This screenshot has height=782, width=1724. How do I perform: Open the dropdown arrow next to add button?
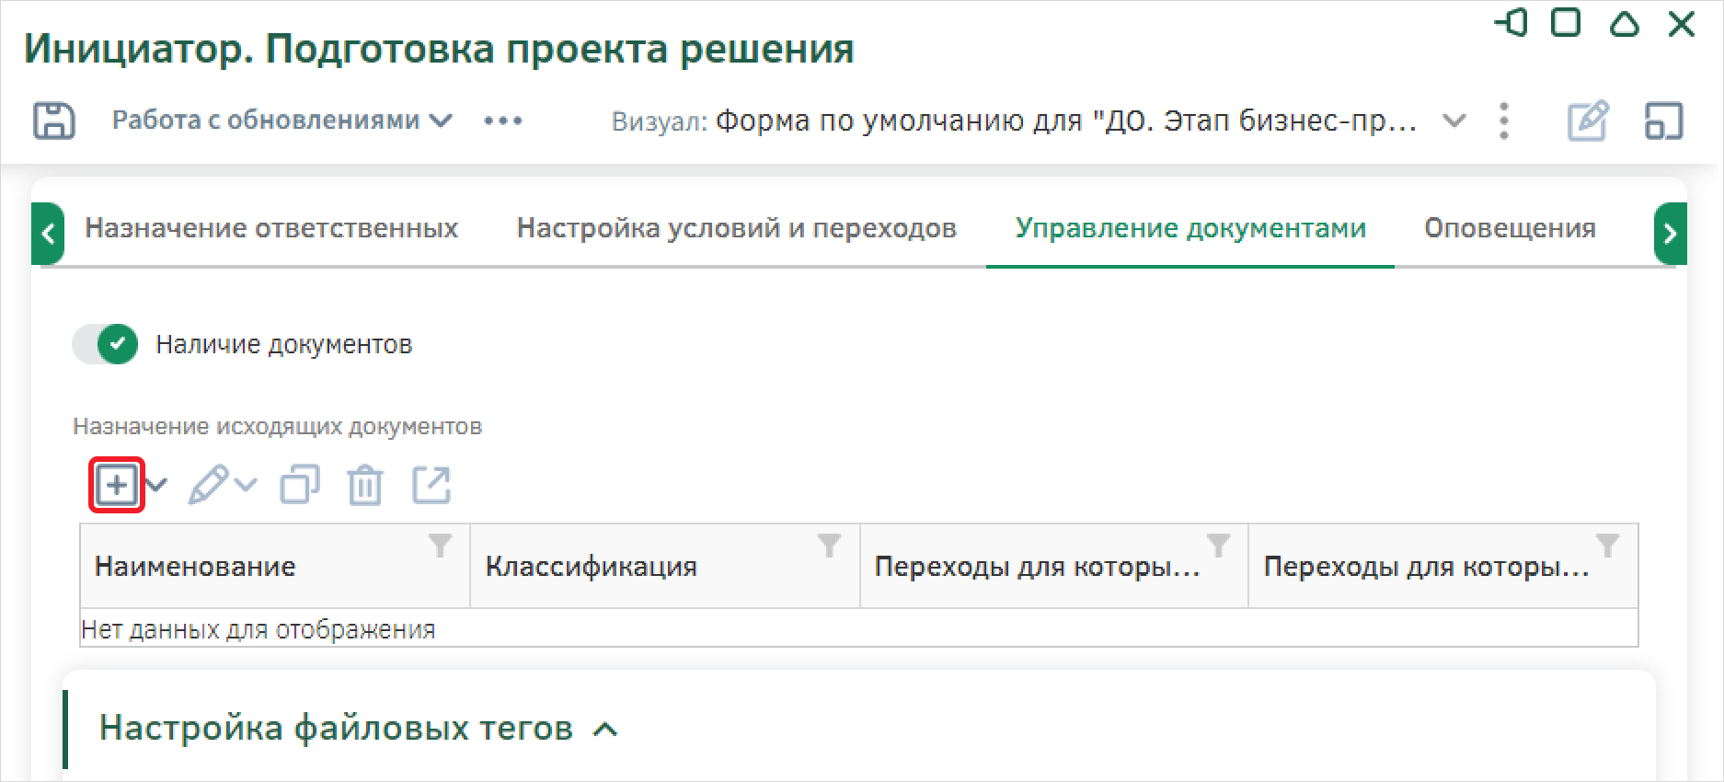156,485
